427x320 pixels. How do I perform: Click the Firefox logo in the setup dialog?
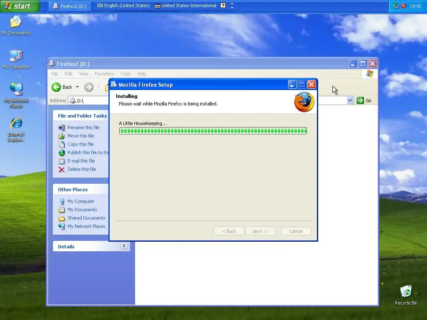[x=304, y=102]
